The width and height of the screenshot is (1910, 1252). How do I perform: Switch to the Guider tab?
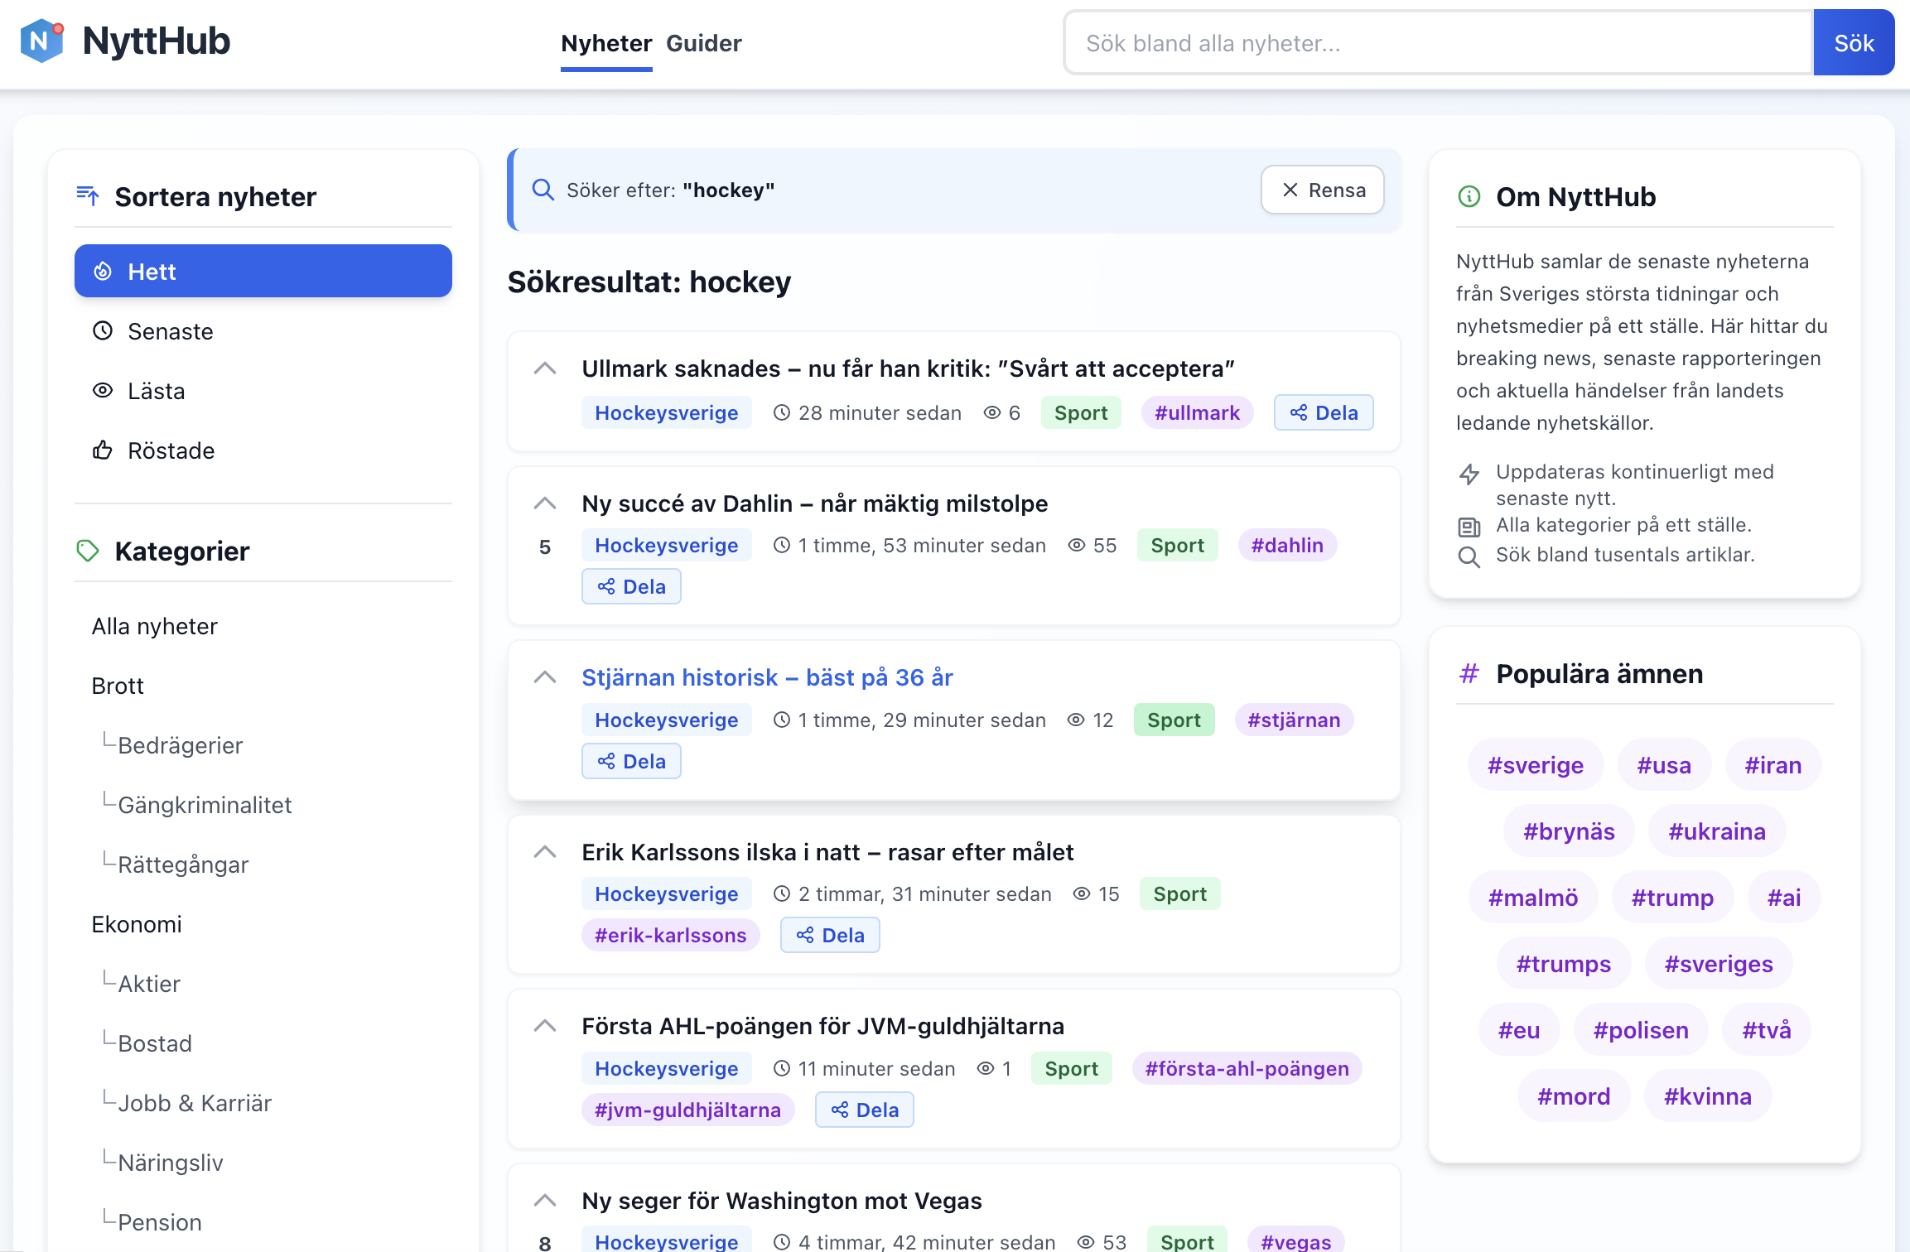click(703, 43)
